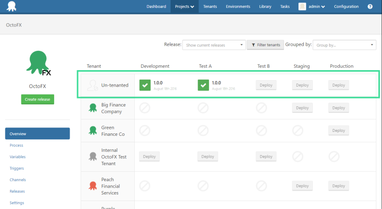Click the Octopus Deploy logo icon
The height and width of the screenshot is (209, 382).
(x=10, y=6)
